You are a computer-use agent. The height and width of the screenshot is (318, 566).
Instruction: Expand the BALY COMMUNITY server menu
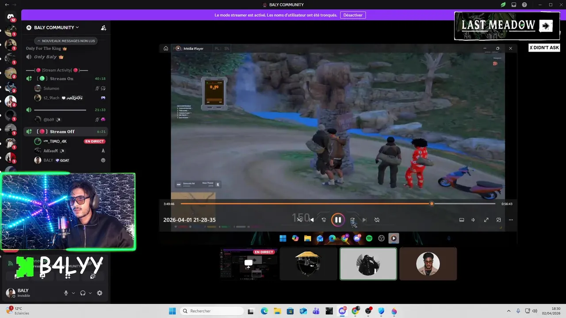(56, 27)
